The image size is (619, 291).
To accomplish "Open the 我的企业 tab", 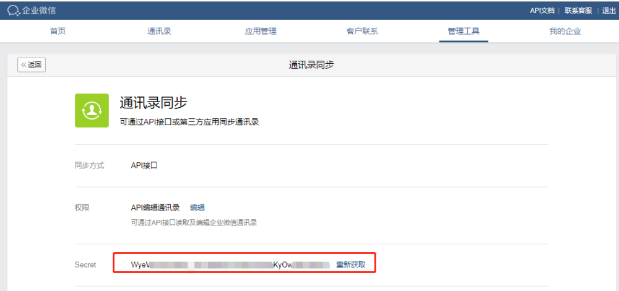I will click(x=565, y=32).
